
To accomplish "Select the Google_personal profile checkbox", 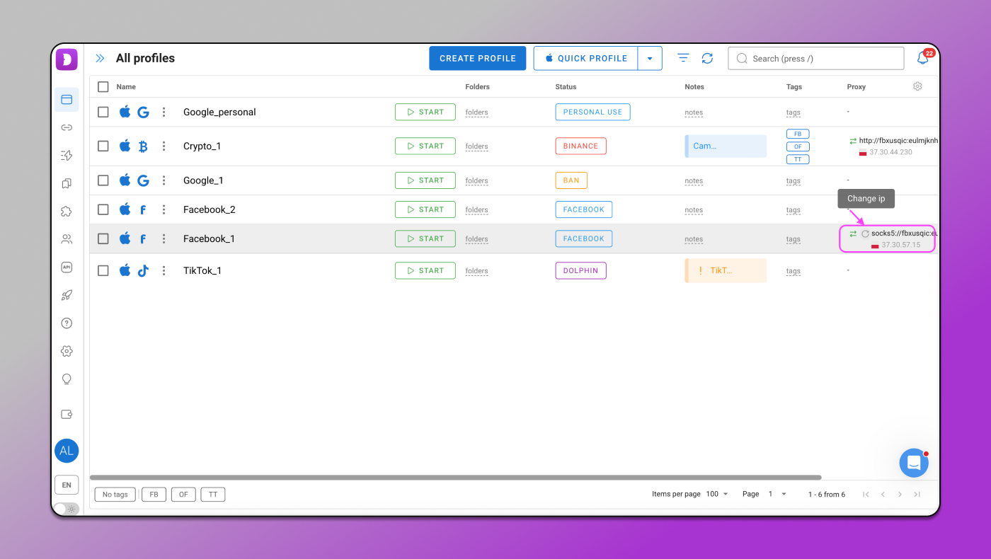I will [x=103, y=112].
